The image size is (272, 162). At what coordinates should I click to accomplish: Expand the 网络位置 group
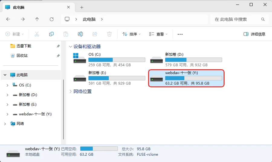click(x=70, y=91)
